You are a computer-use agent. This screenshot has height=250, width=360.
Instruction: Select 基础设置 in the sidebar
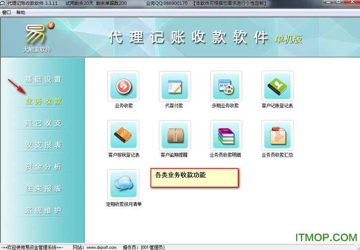(x=44, y=80)
